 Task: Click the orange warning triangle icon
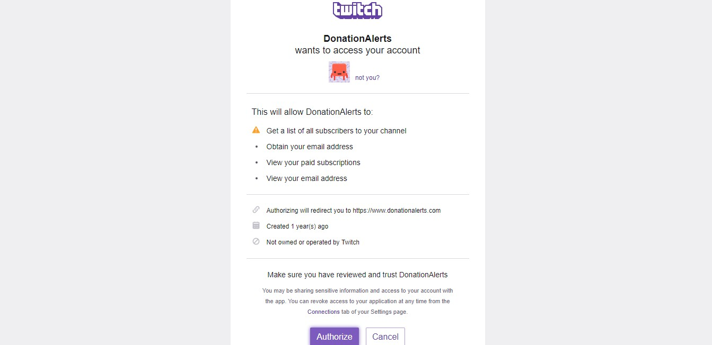click(x=256, y=130)
